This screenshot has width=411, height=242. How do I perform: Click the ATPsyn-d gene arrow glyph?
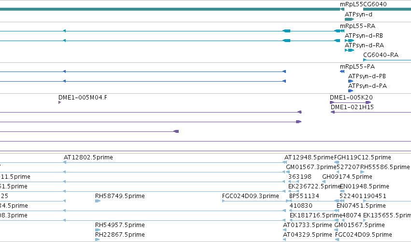349,19
